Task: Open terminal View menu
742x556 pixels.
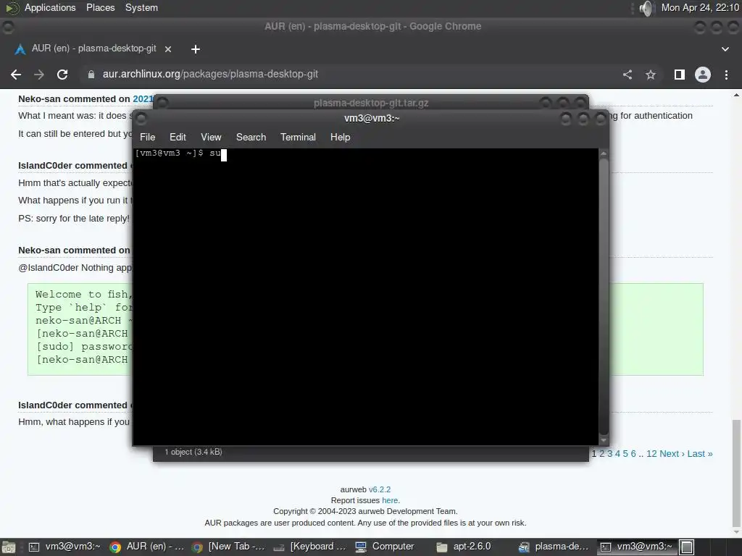Action: pos(211,137)
